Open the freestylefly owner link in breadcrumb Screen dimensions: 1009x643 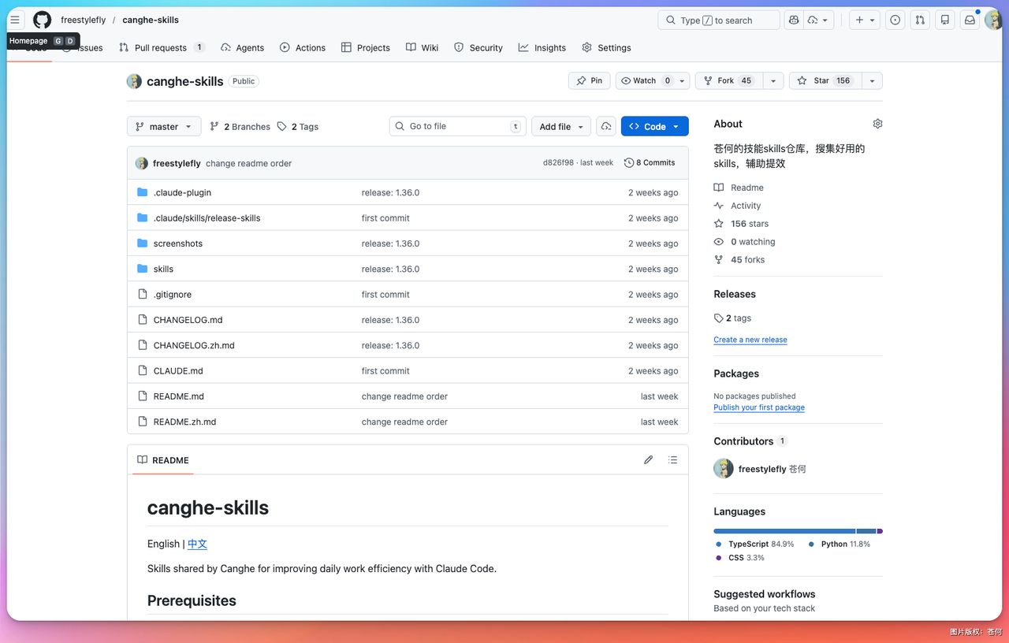pos(84,20)
